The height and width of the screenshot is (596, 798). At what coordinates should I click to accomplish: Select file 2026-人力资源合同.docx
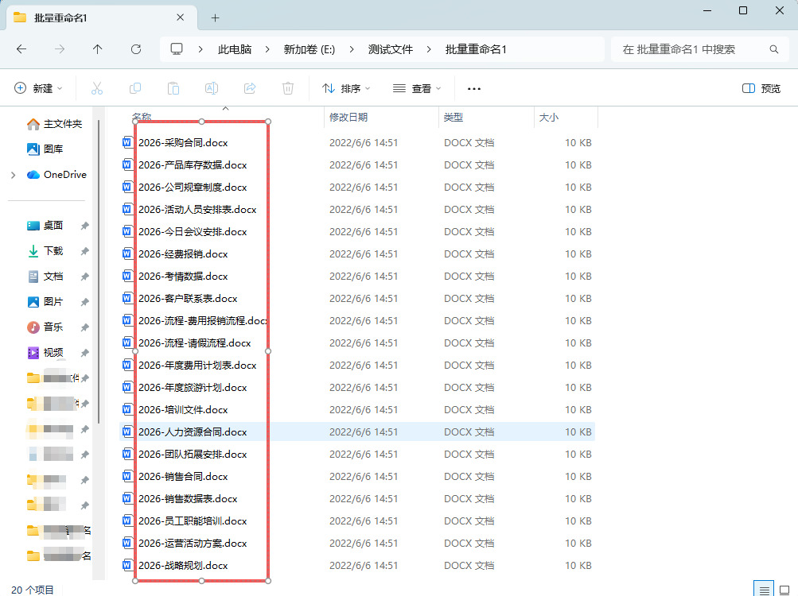[x=193, y=432]
